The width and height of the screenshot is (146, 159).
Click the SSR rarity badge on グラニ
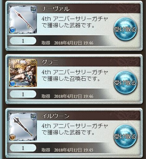click(33, 63)
